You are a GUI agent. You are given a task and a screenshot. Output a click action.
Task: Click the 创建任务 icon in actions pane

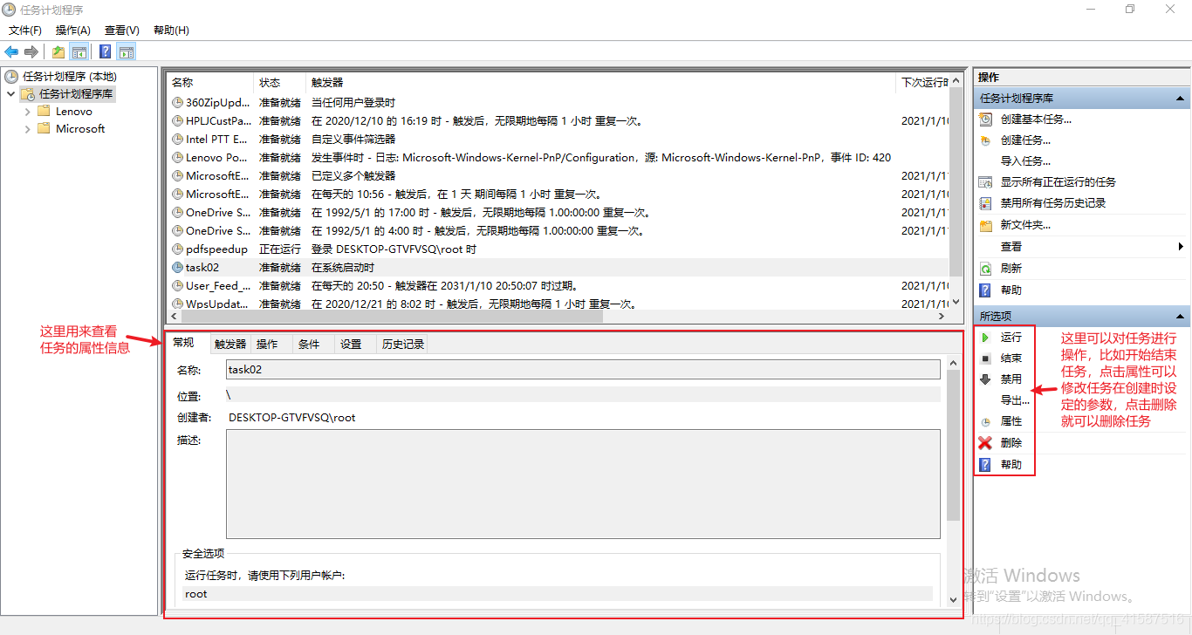(986, 140)
